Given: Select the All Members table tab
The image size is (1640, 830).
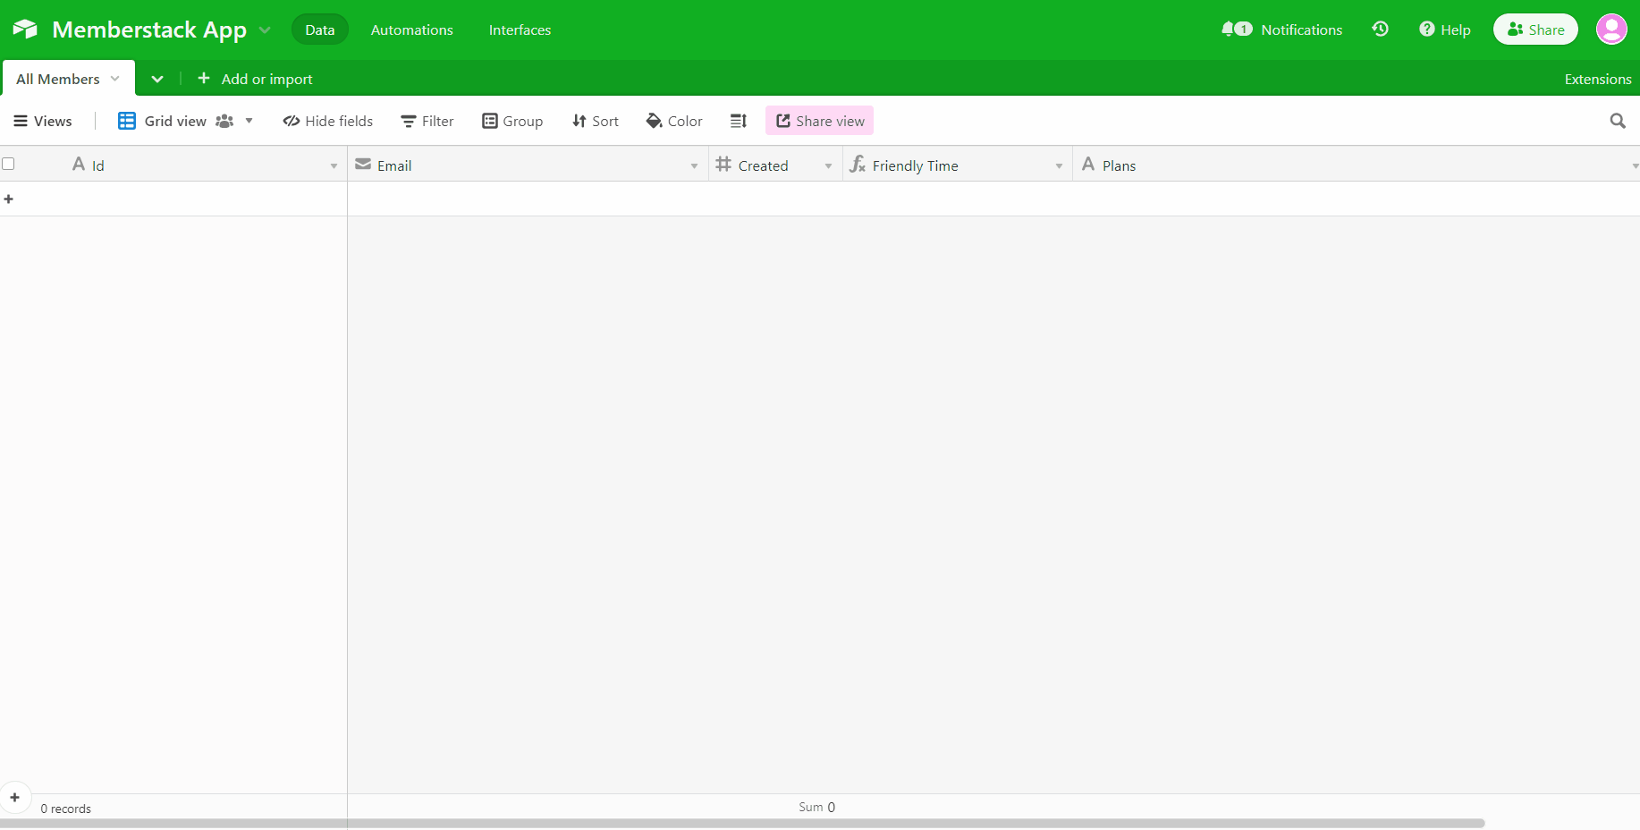Looking at the screenshot, I should pyautogui.click(x=68, y=78).
